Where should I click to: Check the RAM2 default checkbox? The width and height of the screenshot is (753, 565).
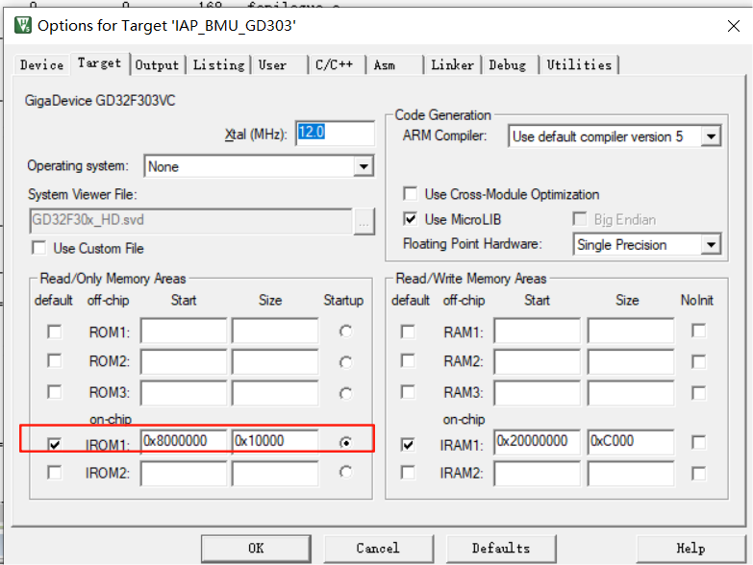(x=408, y=360)
